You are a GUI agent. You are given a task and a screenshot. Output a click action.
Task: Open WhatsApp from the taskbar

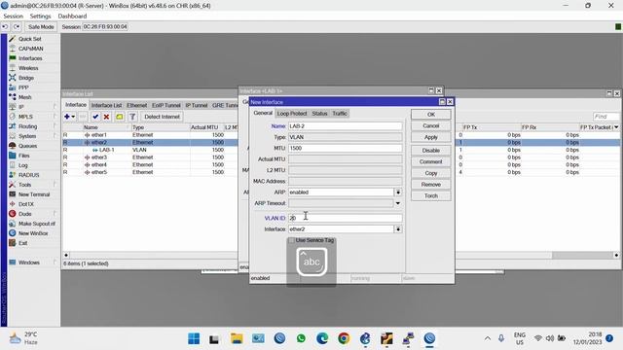coord(301,338)
